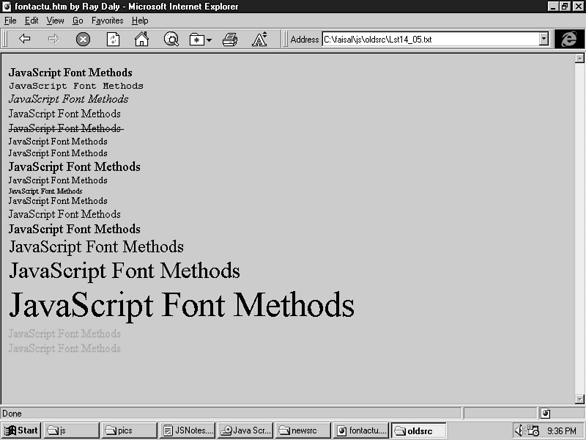This screenshot has width=586, height=440.
Task: Open the Favorites menu
Action: pyautogui.click(x=107, y=21)
